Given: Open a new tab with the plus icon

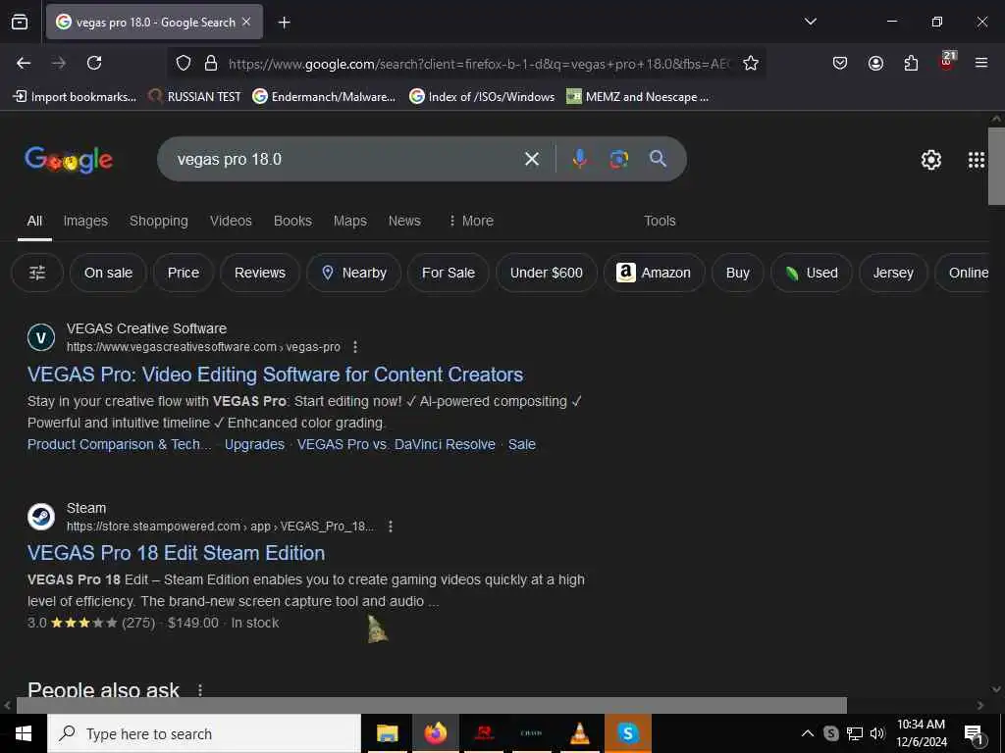Looking at the screenshot, I should click(284, 23).
